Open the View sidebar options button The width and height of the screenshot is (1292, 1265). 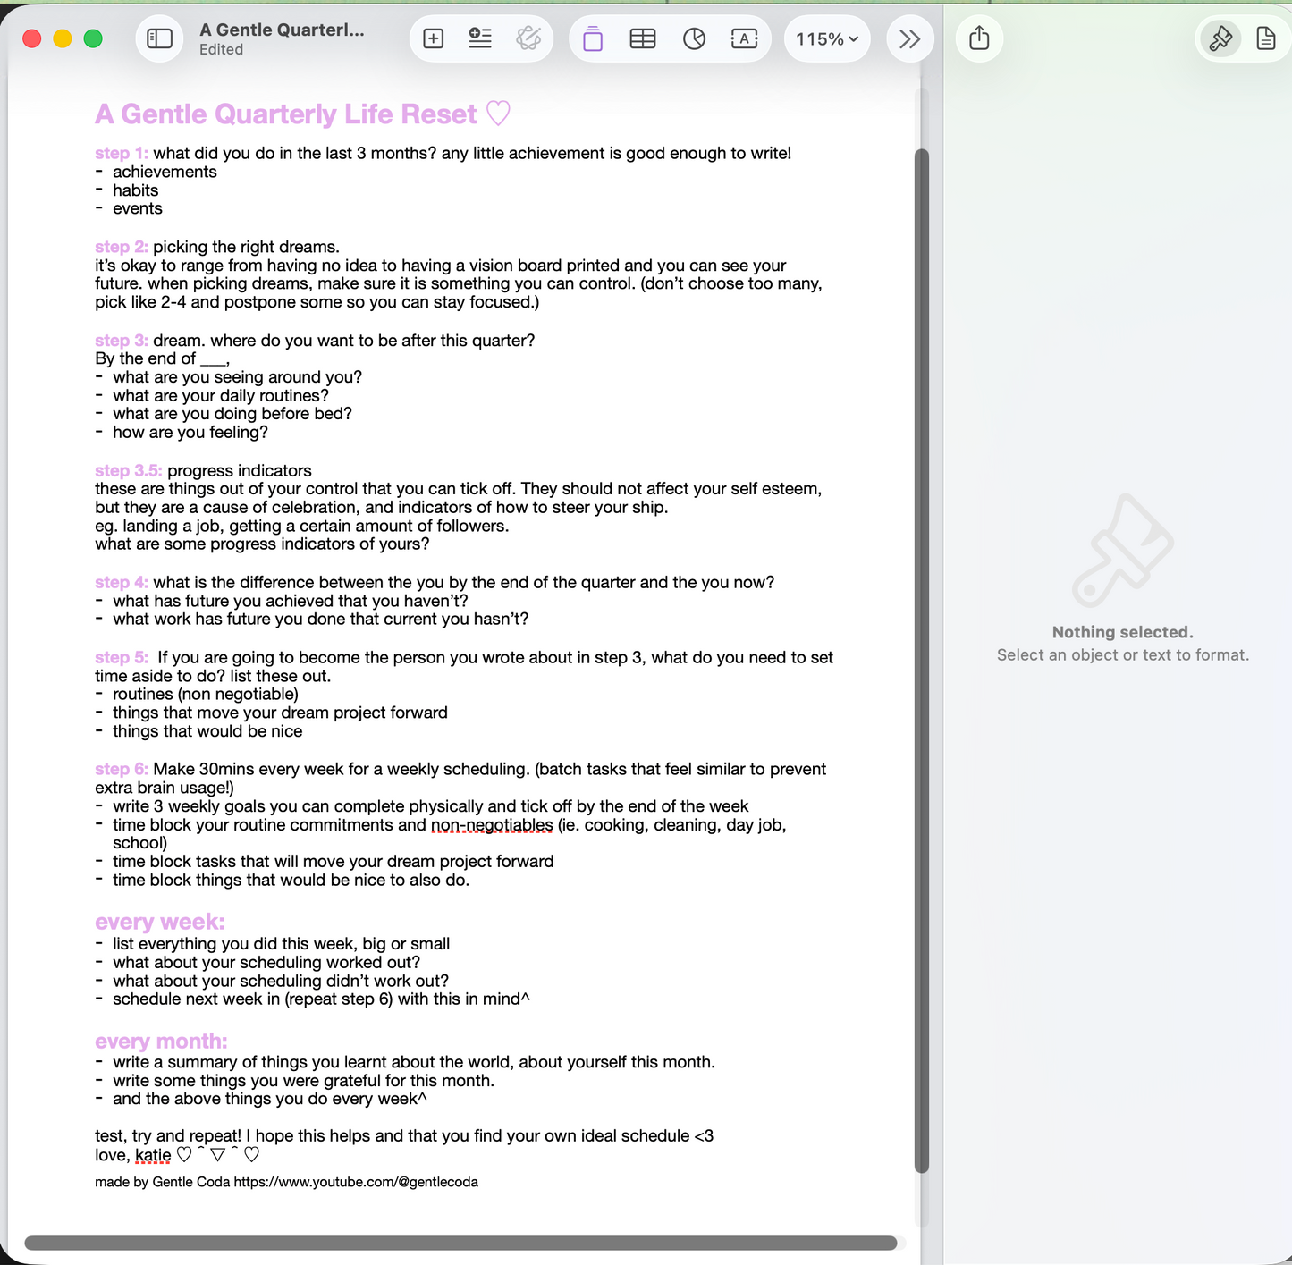[159, 38]
